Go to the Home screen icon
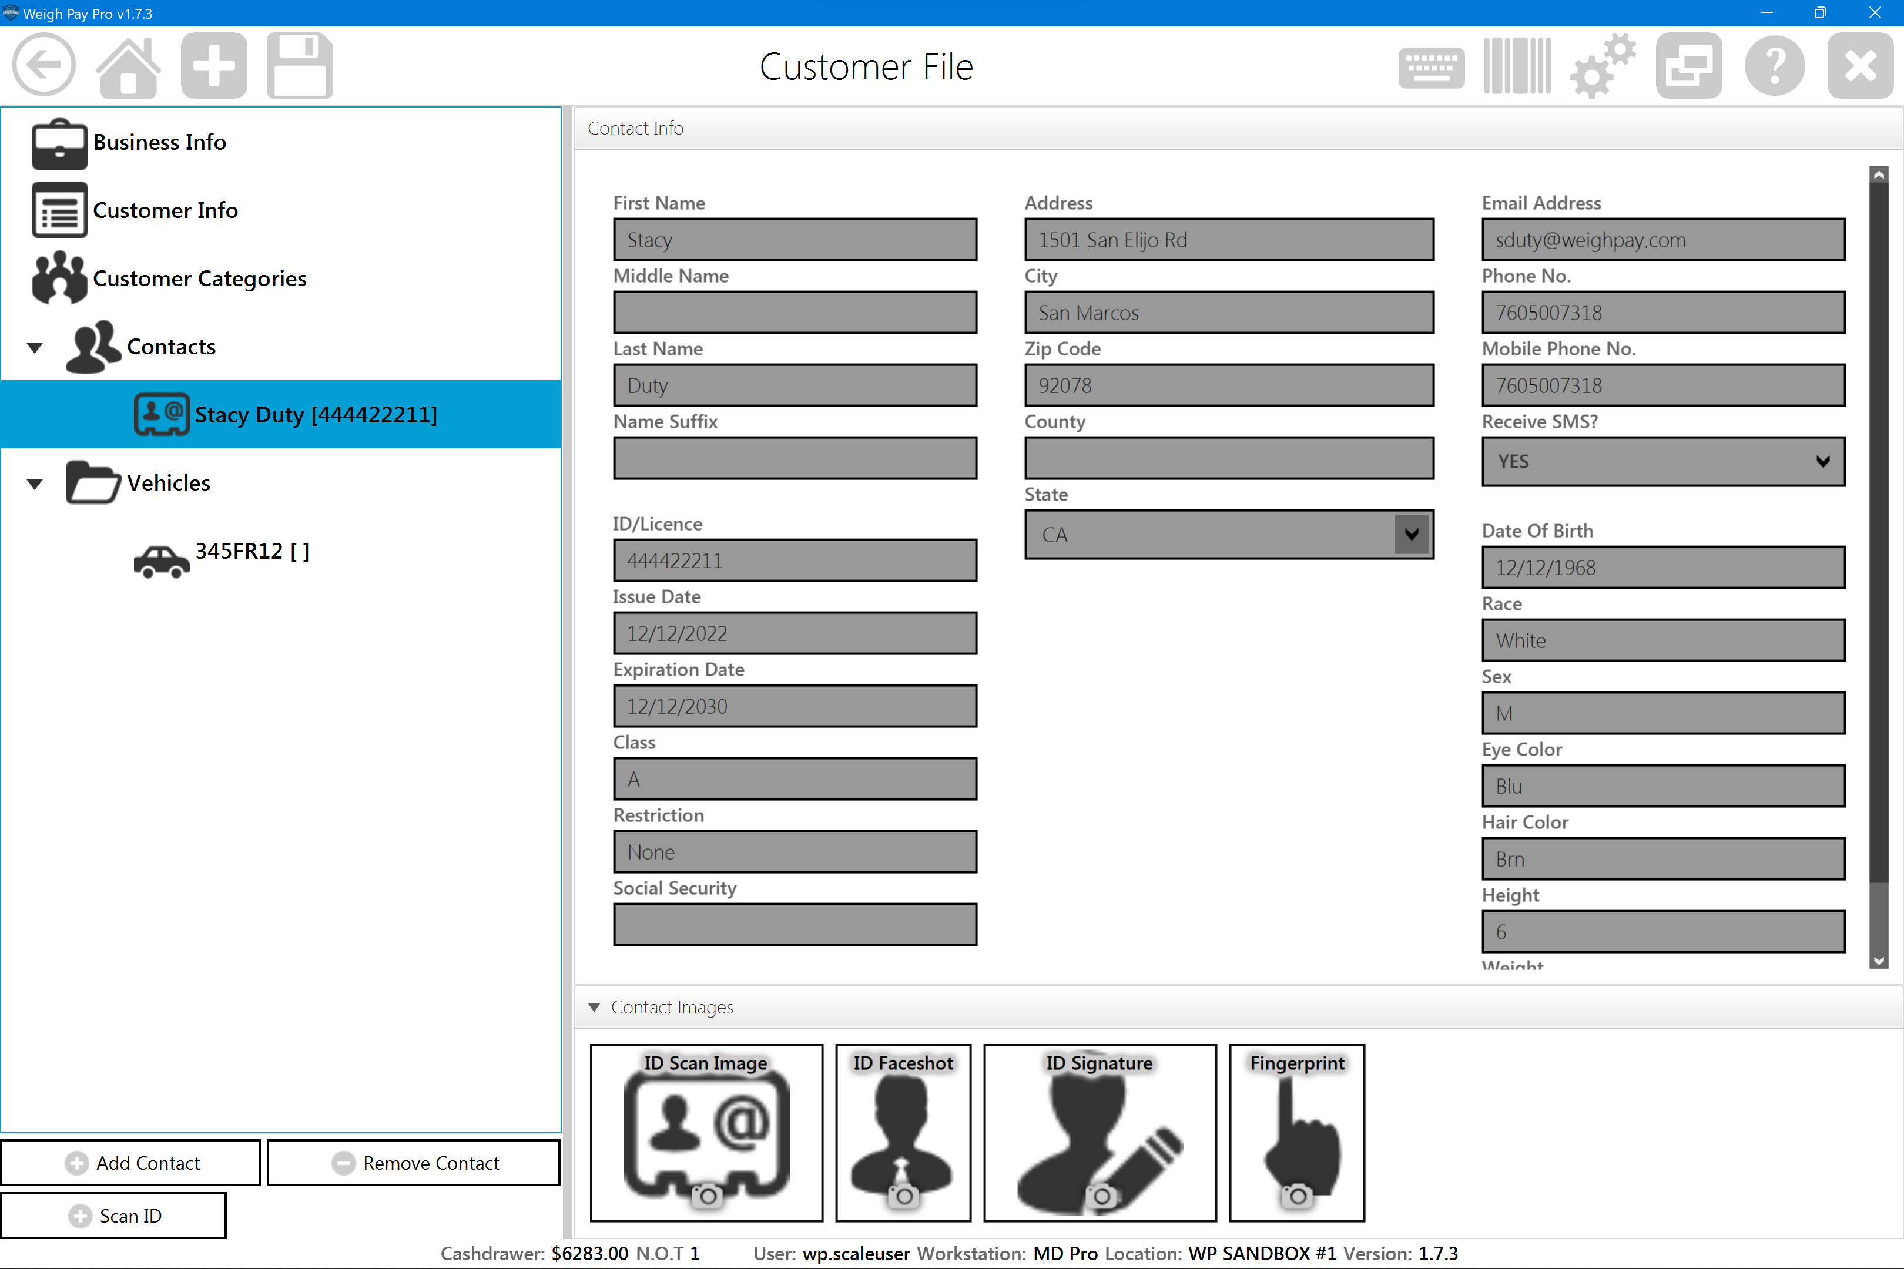 tap(129, 66)
